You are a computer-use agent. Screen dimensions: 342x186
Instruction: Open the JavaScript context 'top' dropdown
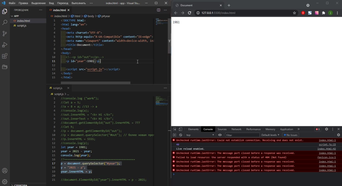tap(200, 135)
